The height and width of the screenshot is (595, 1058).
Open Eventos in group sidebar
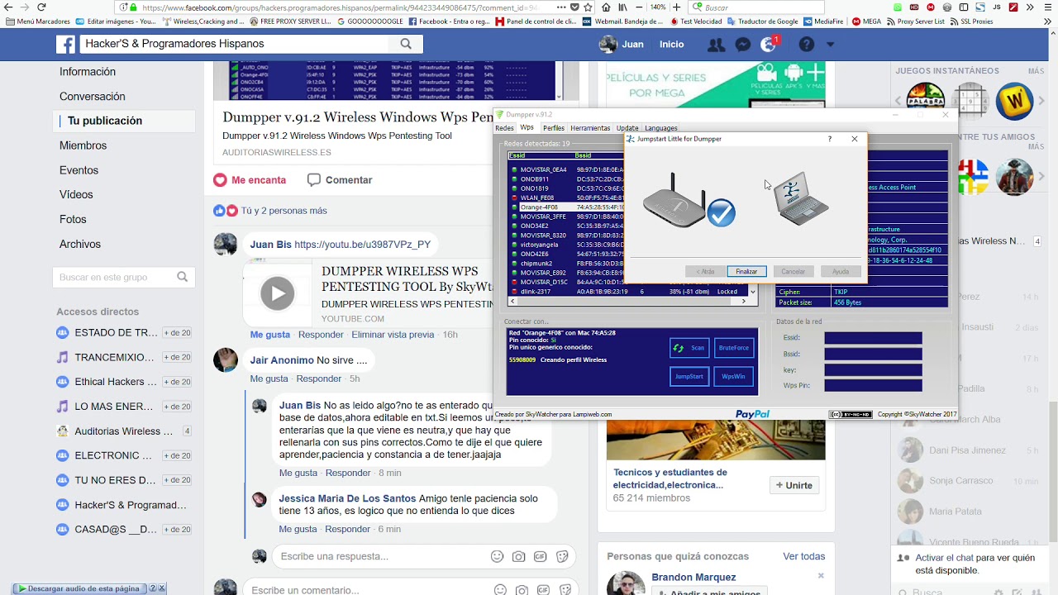[79, 170]
